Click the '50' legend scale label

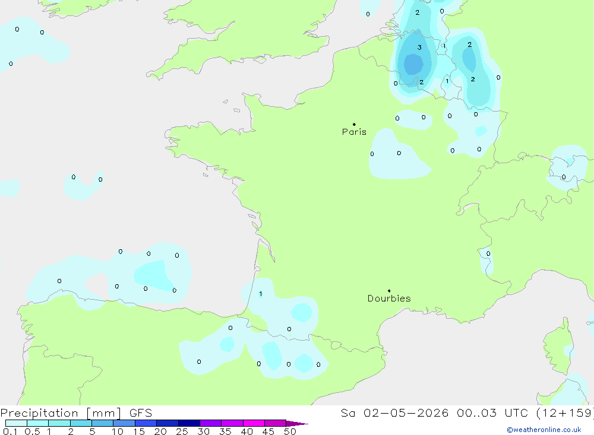tap(290, 431)
